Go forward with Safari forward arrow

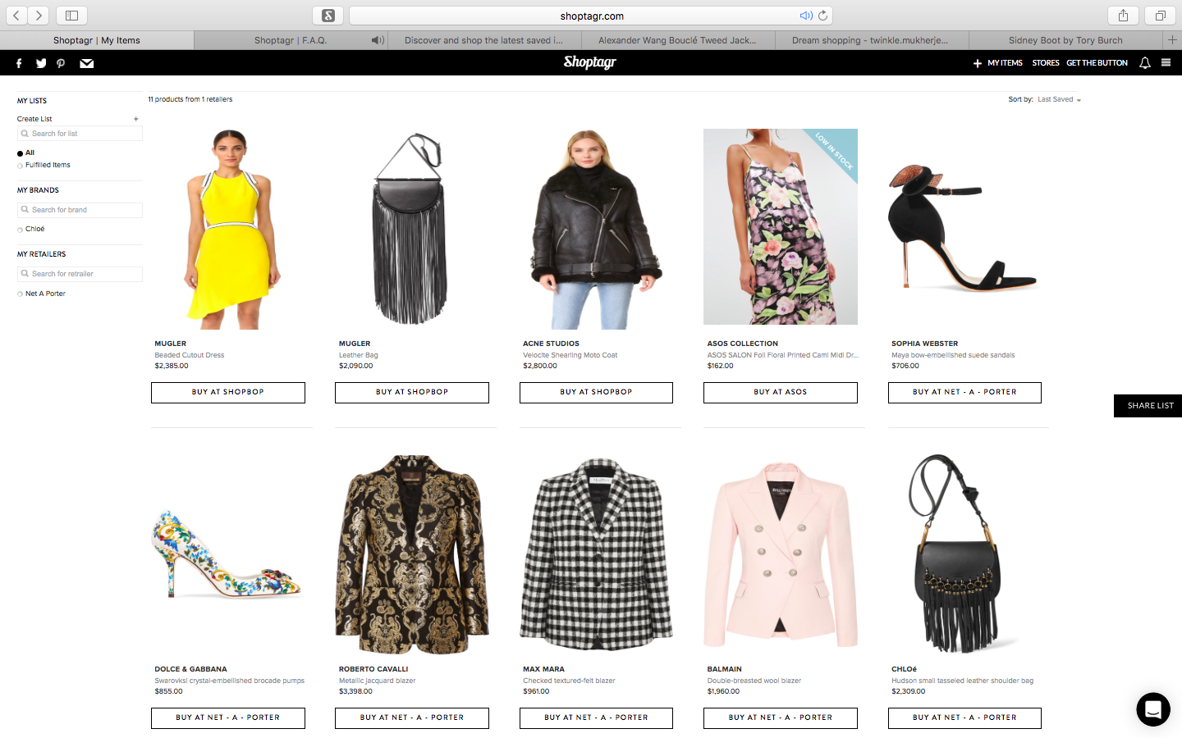click(x=39, y=16)
